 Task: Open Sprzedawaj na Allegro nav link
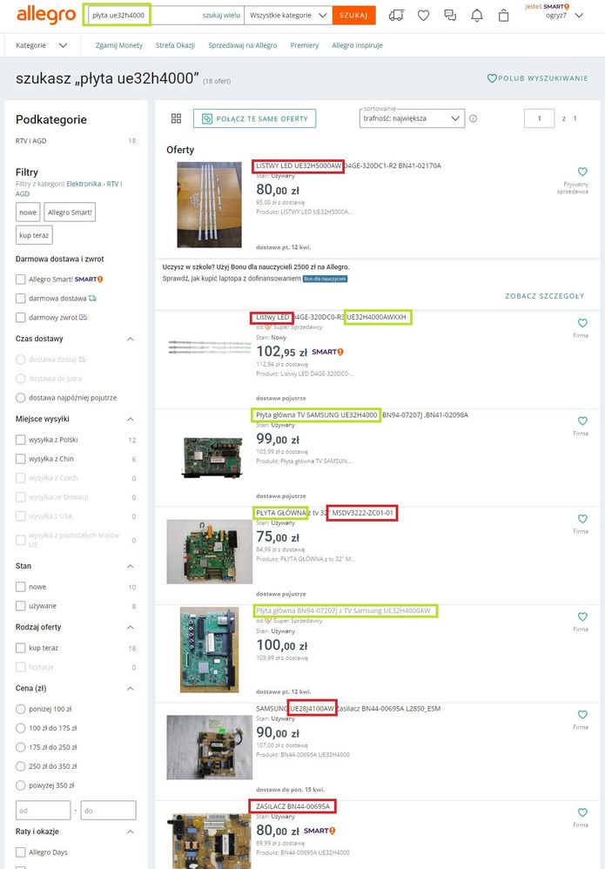[x=243, y=45]
